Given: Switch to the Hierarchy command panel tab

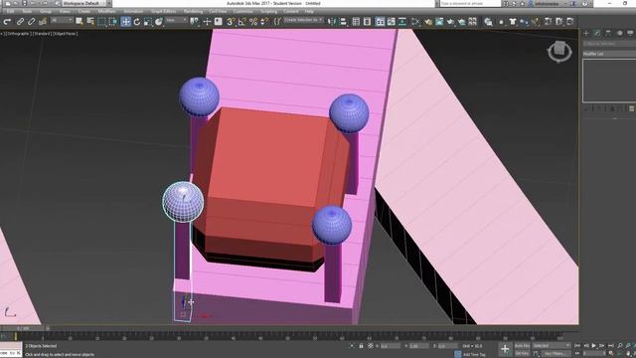Looking at the screenshot, I should tap(608, 33).
